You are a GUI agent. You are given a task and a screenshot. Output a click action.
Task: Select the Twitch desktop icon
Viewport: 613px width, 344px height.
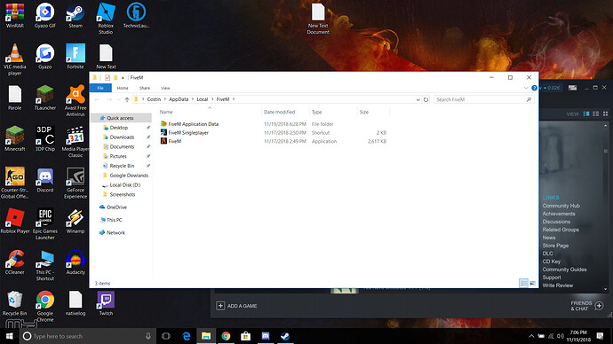(x=106, y=303)
